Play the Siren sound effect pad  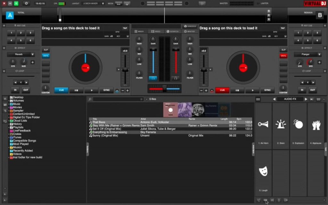click(281, 125)
